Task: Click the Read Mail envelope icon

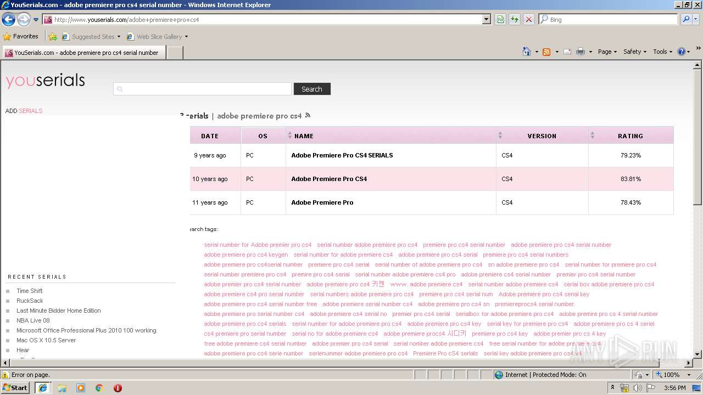Action: coord(567,52)
